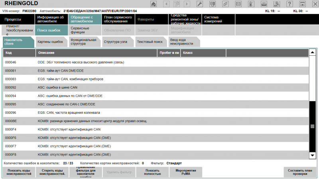Switch to Функциональная структура tab
Screen dimensions: 319x179
pyautogui.click(x=85, y=42)
